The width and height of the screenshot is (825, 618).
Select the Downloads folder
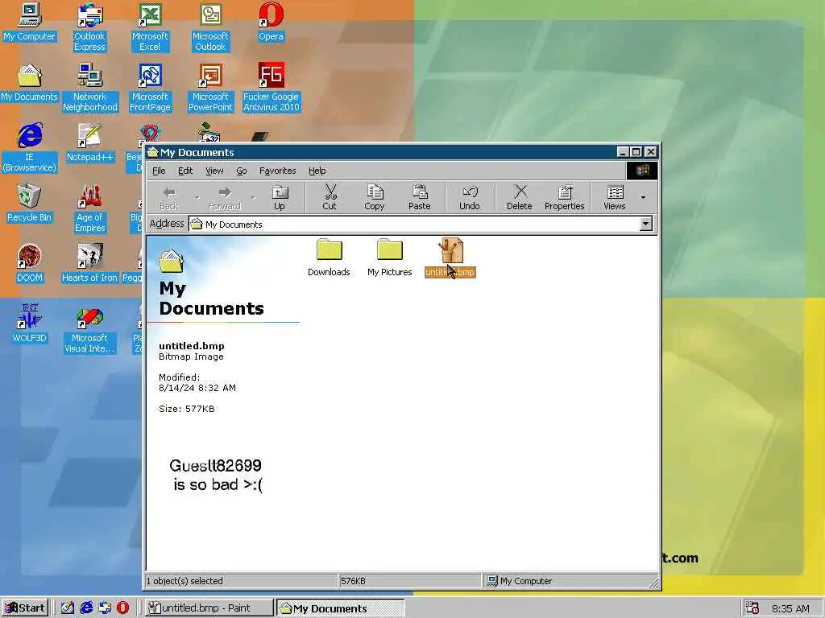click(329, 257)
